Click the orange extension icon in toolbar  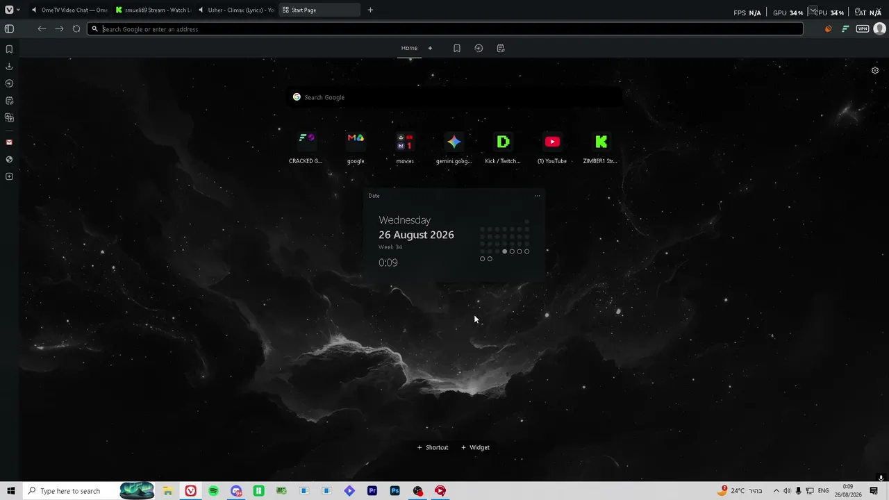828,28
